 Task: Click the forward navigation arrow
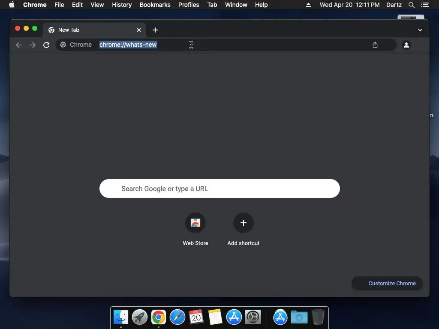pos(33,45)
